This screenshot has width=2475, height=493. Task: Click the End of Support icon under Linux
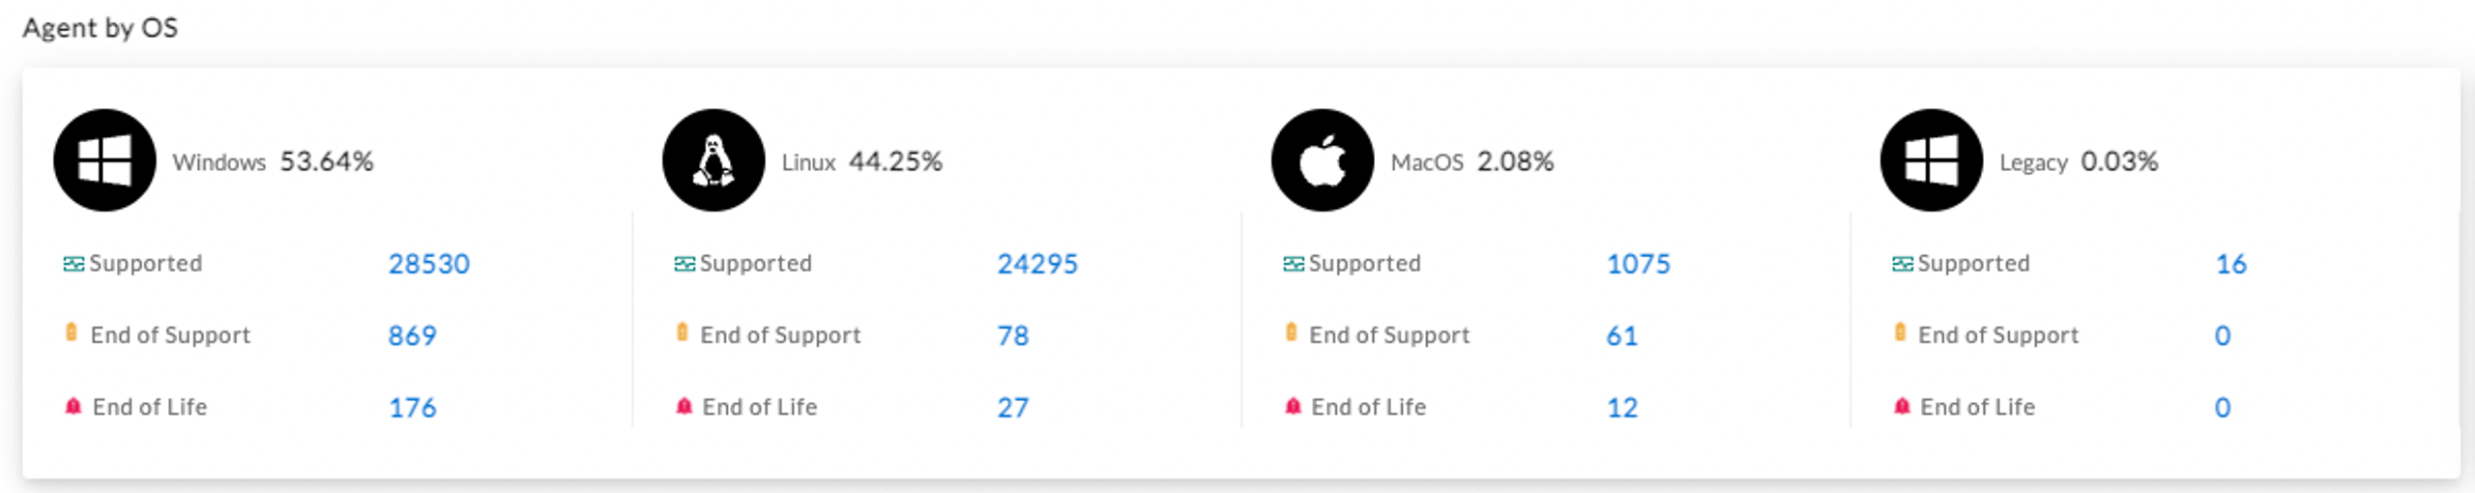tap(683, 333)
